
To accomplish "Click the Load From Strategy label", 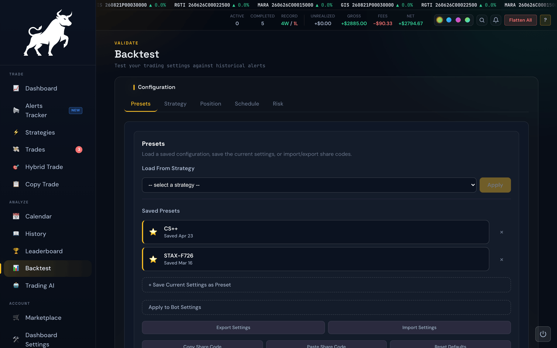I will tap(168, 168).
